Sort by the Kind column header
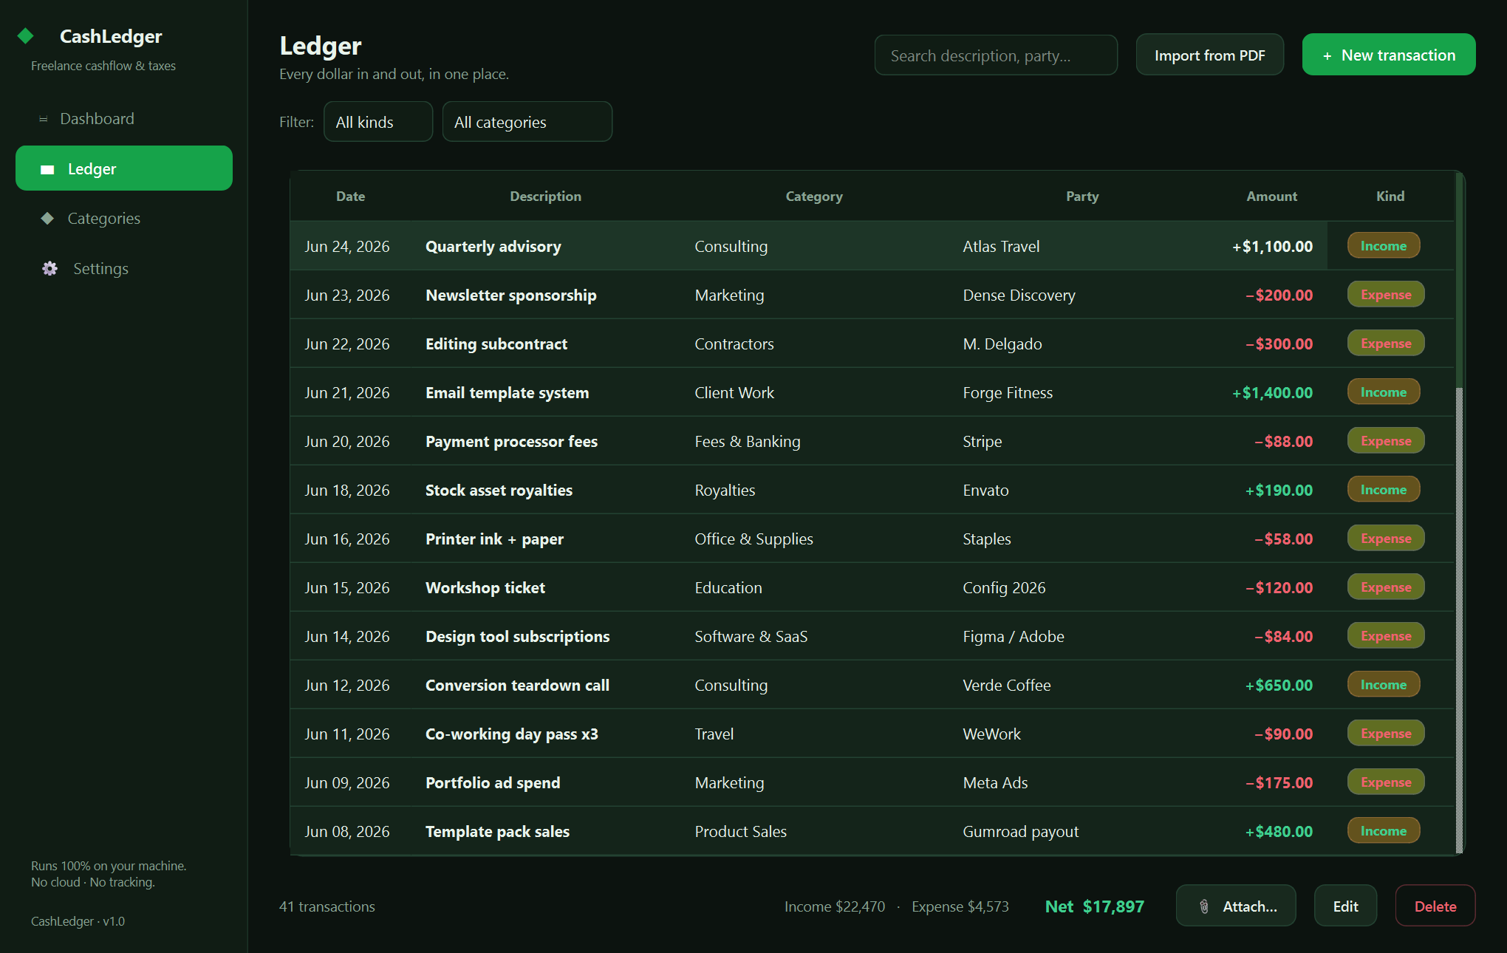This screenshot has height=953, width=1507. (x=1390, y=197)
